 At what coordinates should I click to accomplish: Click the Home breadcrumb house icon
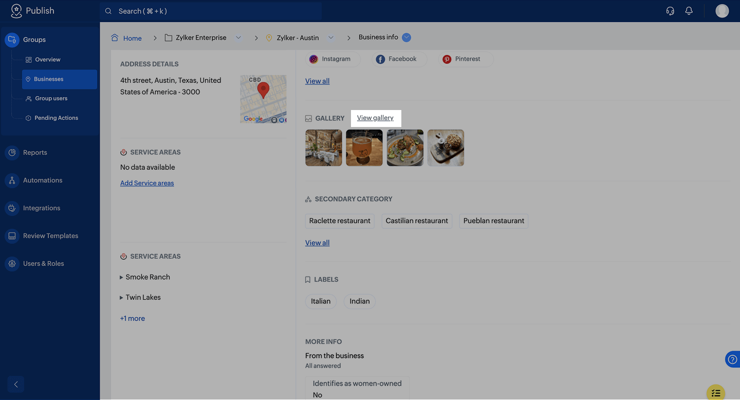click(115, 38)
